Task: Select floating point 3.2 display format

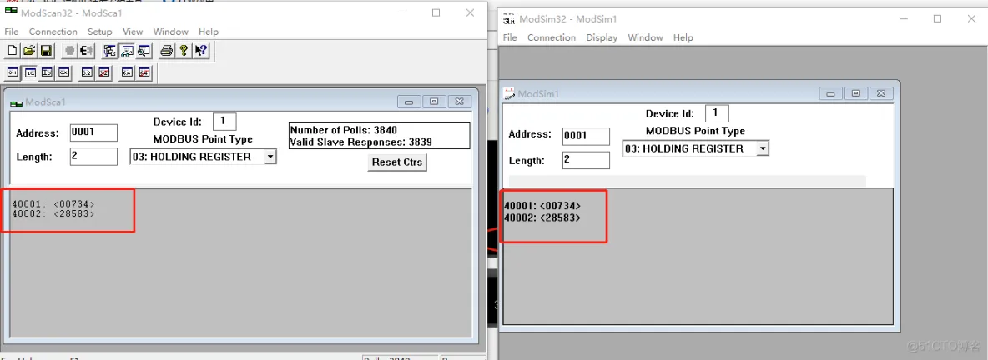Action: point(88,73)
